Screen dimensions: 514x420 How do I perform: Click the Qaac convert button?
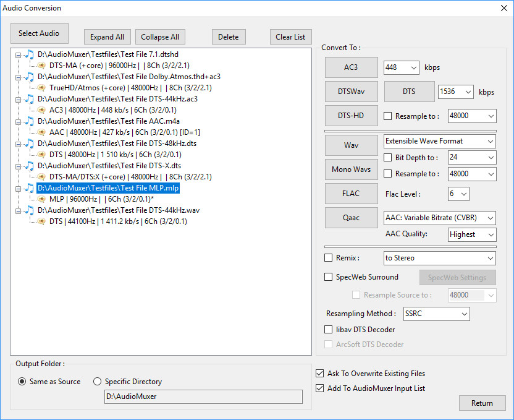coord(351,218)
